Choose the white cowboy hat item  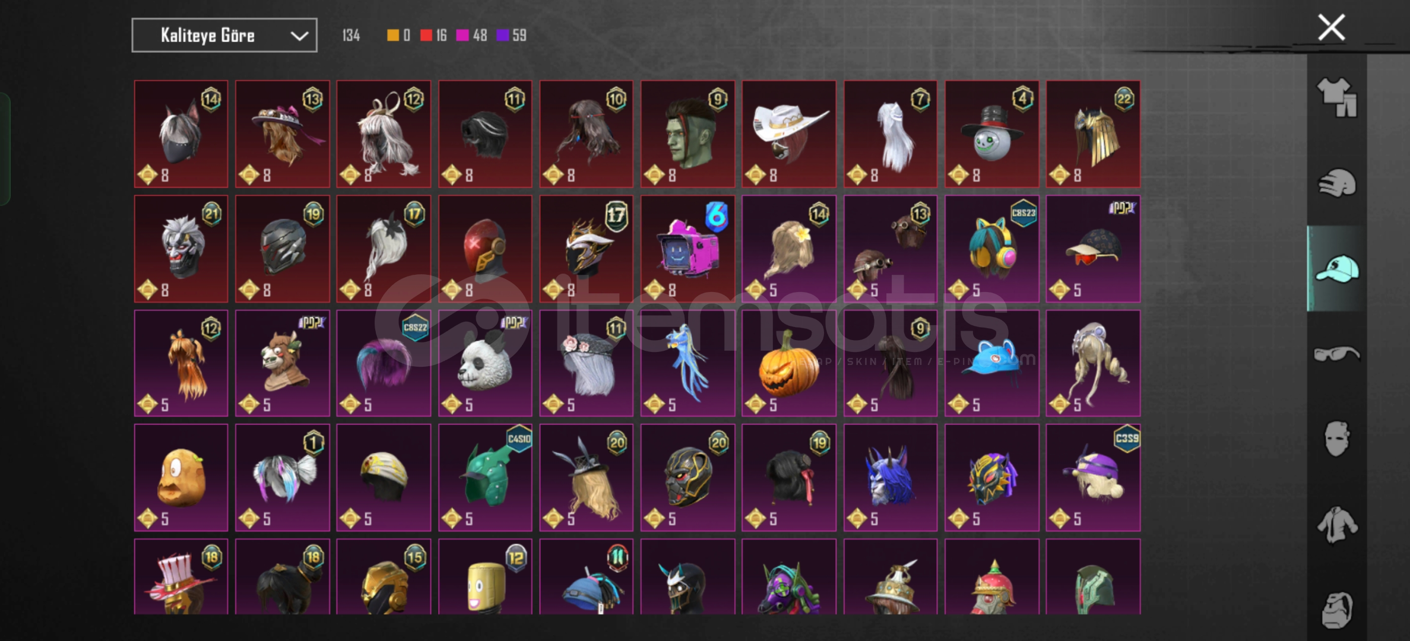(x=788, y=134)
